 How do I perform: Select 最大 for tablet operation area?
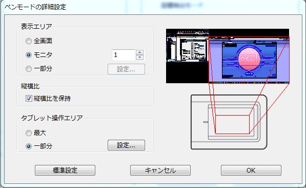tap(29, 133)
